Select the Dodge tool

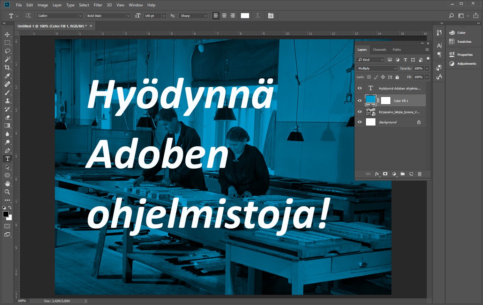(7, 142)
